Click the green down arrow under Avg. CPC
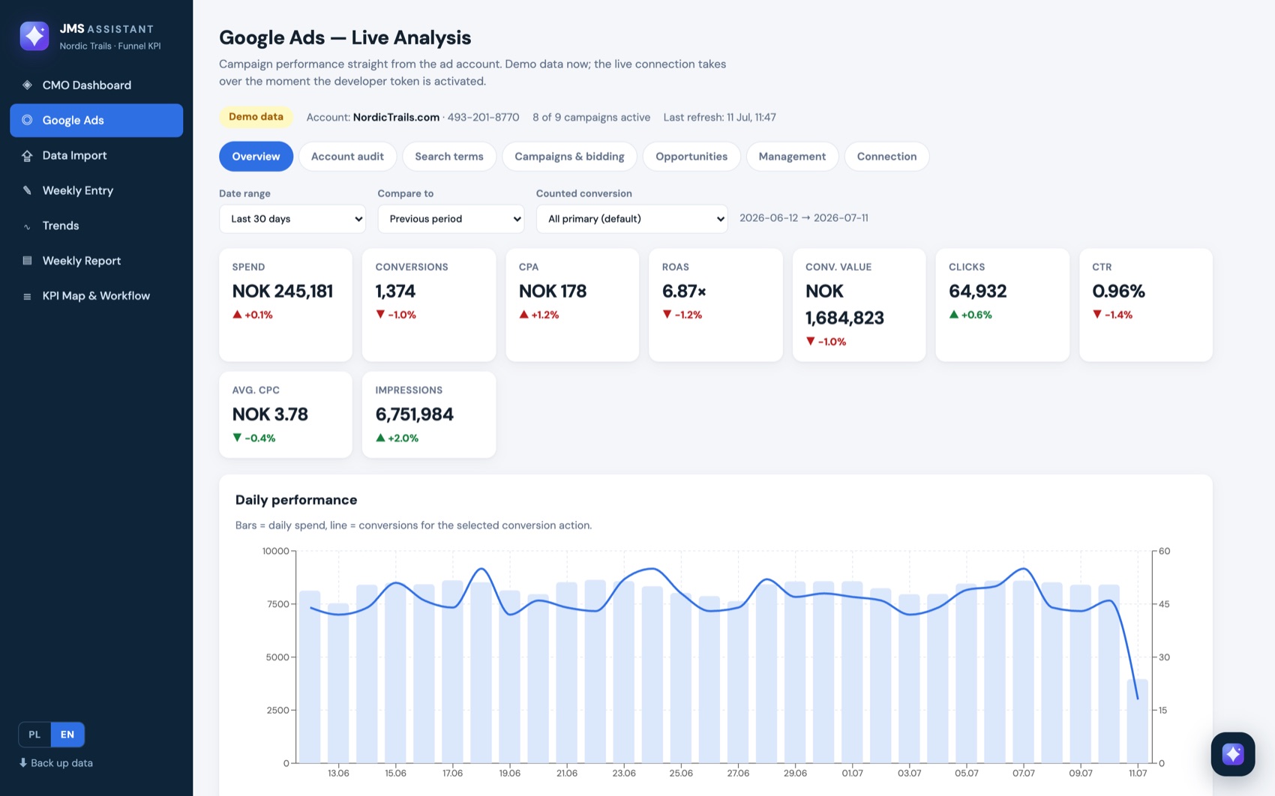The height and width of the screenshot is (796, 1275). 237,438
